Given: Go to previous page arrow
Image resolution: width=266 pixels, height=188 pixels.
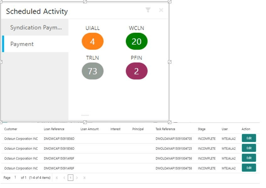Looking at the screenshot, I should point(64,178).
